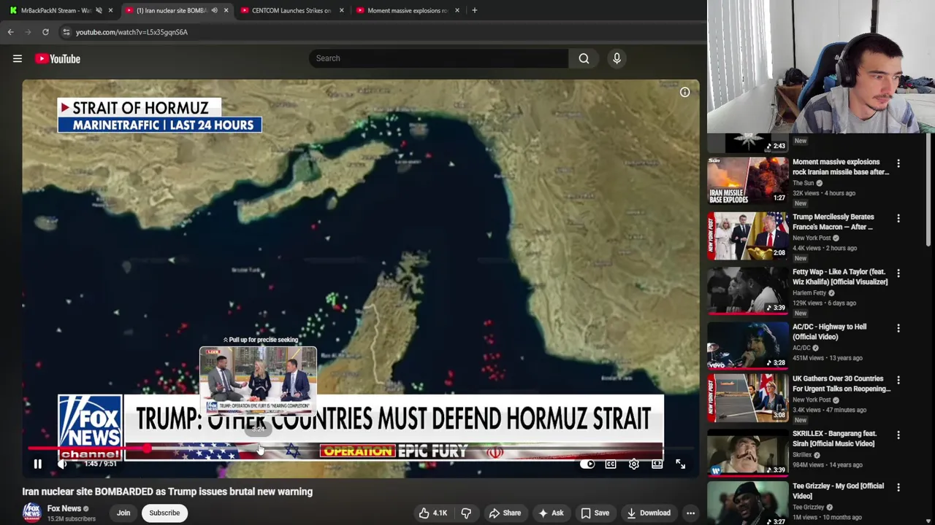935x525 pixels.
Task: Switch to the Moment massive explosions tab
Action: click(x=408, y=10)
